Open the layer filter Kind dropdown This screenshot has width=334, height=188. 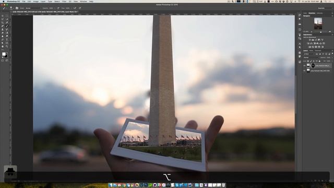[309, 54]
